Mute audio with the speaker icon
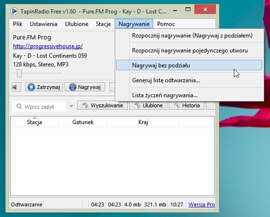The height and width of the screenshot is (217, 270). tap(16, 87)
